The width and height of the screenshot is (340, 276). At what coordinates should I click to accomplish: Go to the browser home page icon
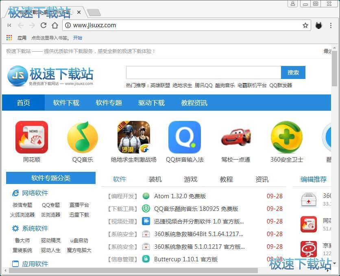click(55, 25)
